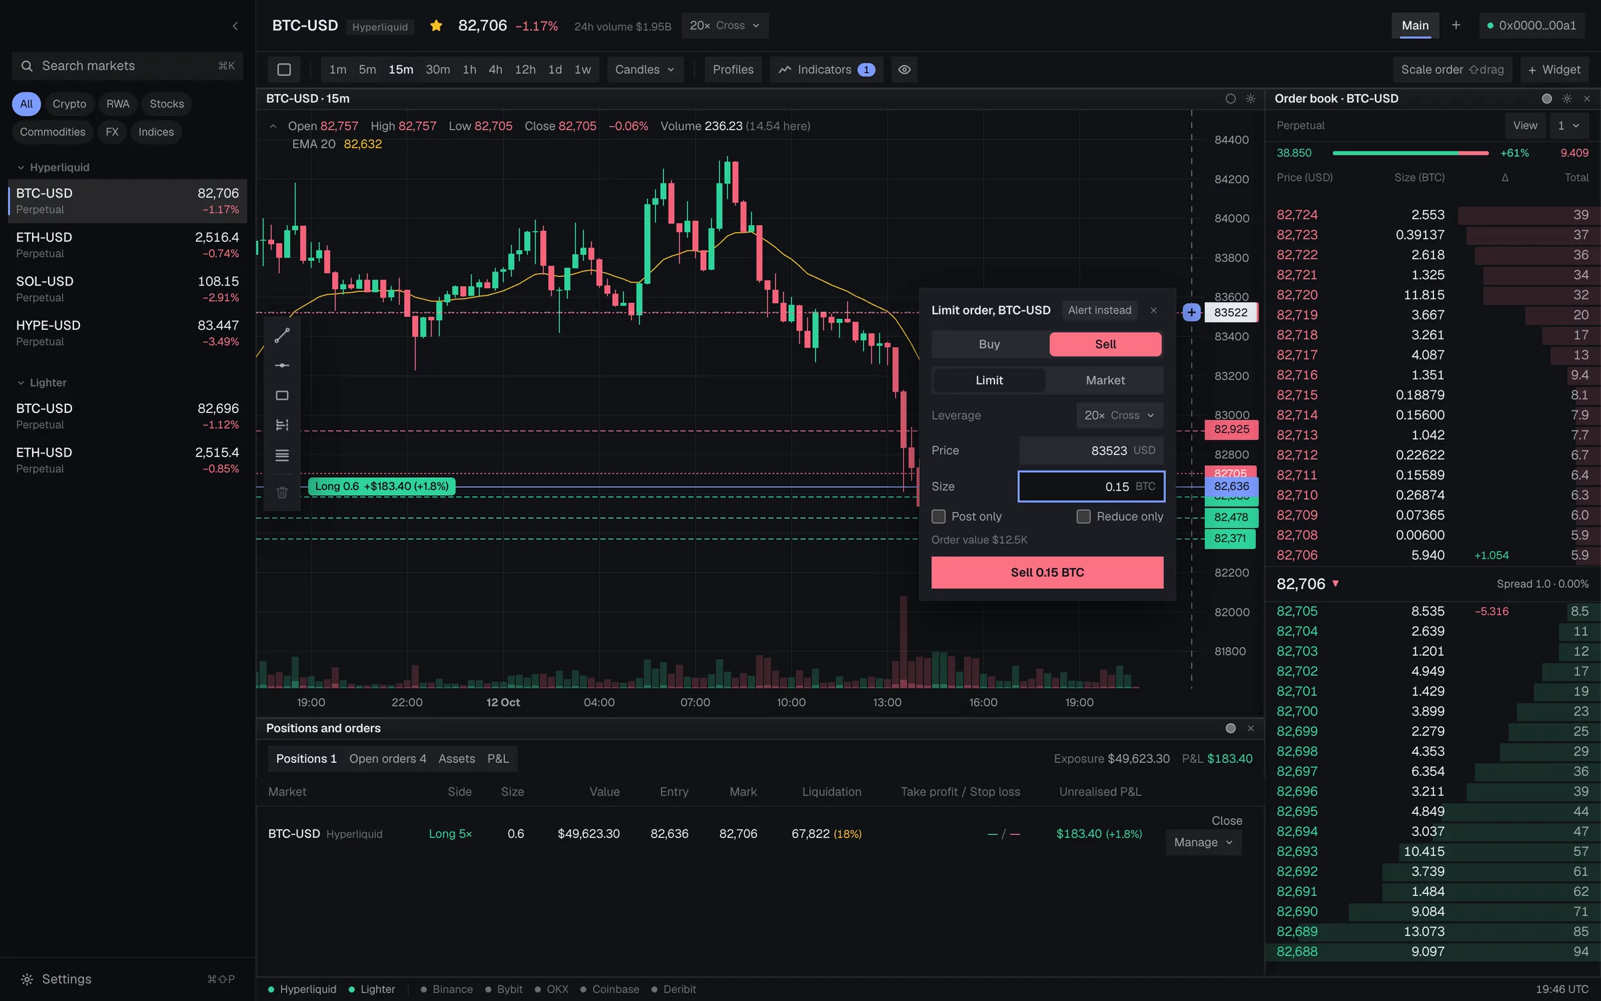Add a new layout tab with plus
This screenshot has width=1601, height=1001.
[1456, 25]
